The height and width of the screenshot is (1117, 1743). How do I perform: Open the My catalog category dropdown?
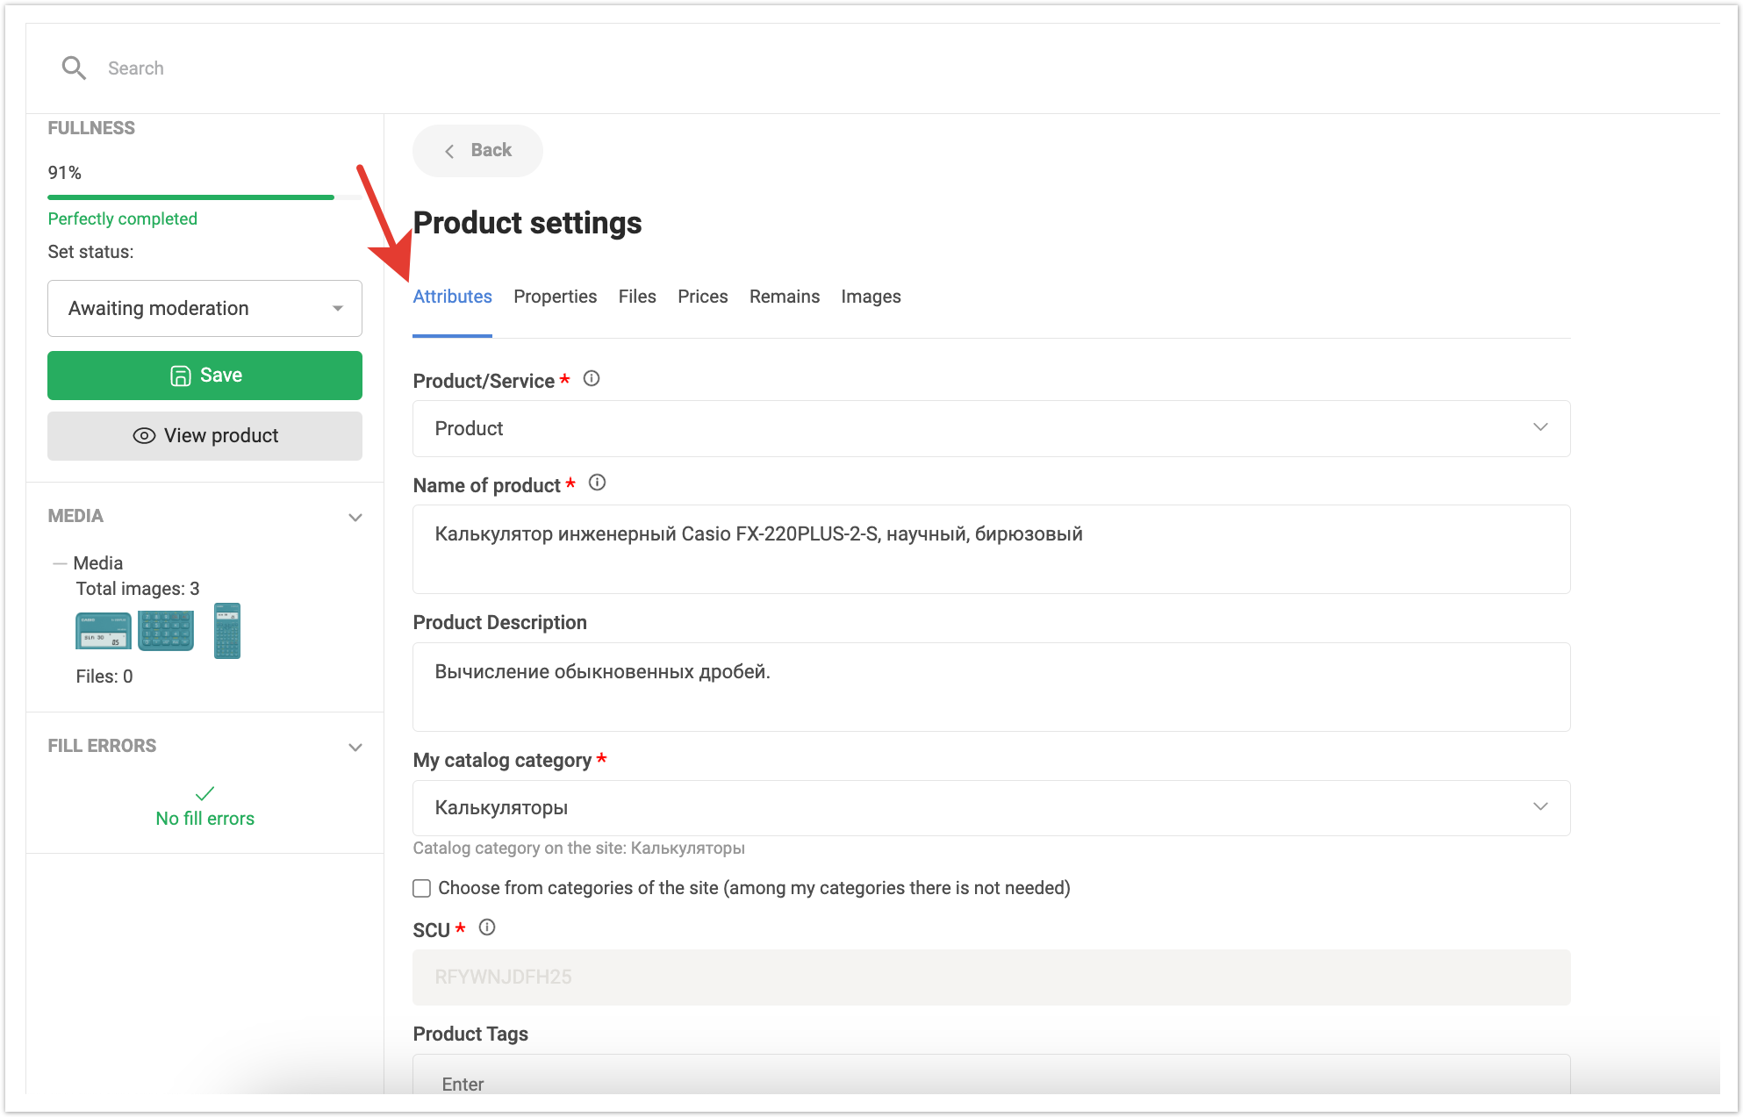pos(991,808)
